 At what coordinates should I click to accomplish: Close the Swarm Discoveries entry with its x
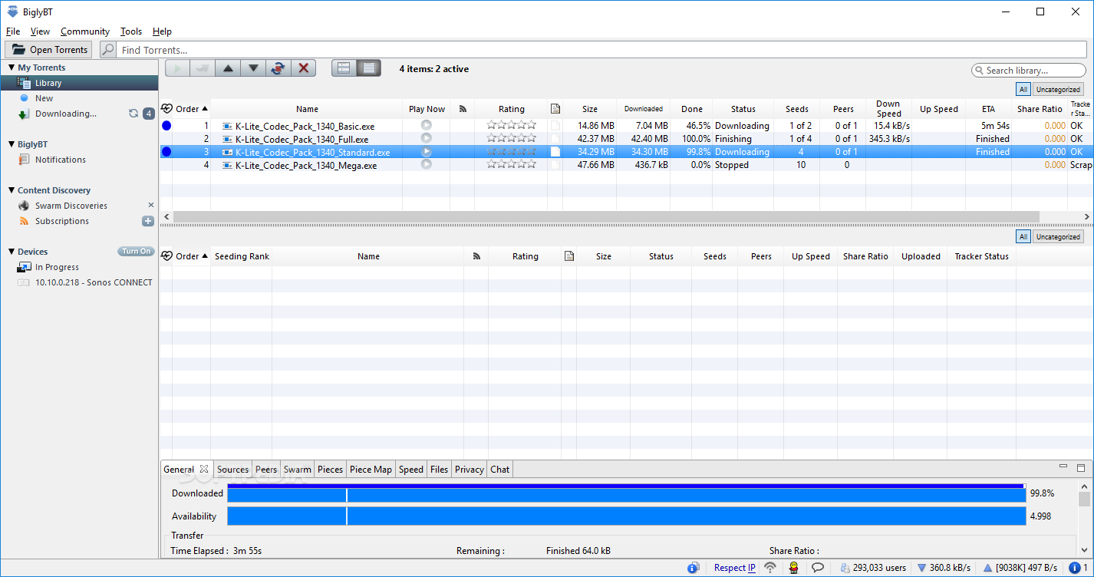151,205
